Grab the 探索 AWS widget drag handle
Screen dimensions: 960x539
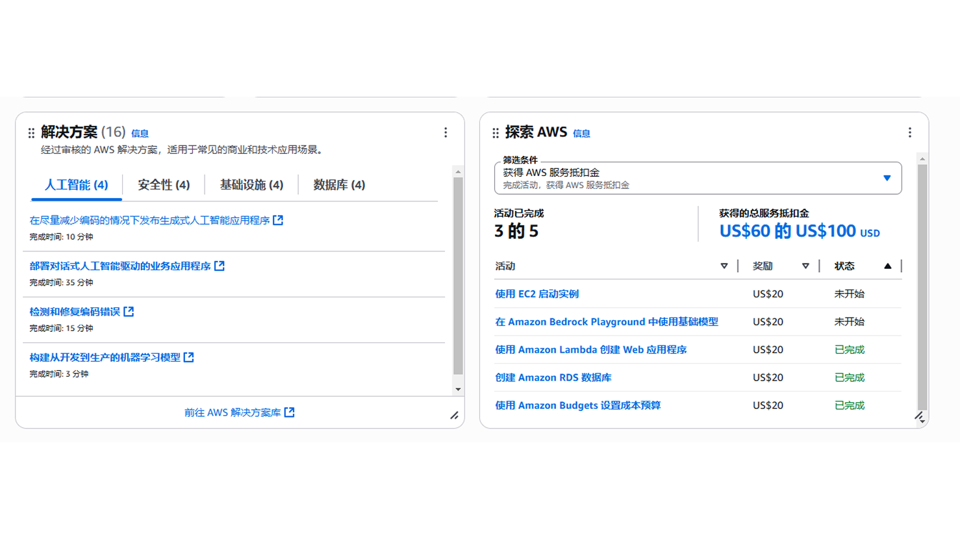496,133
